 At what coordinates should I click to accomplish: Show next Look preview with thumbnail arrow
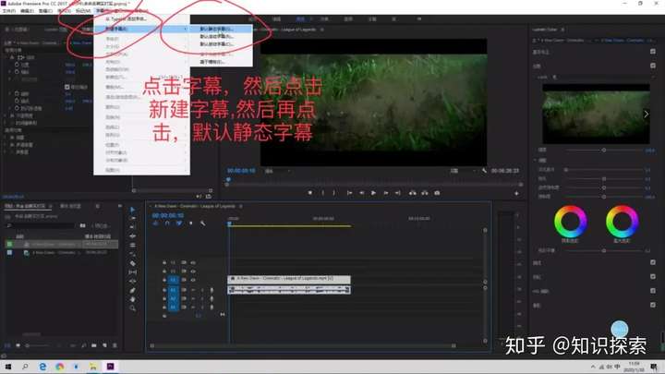646,114
